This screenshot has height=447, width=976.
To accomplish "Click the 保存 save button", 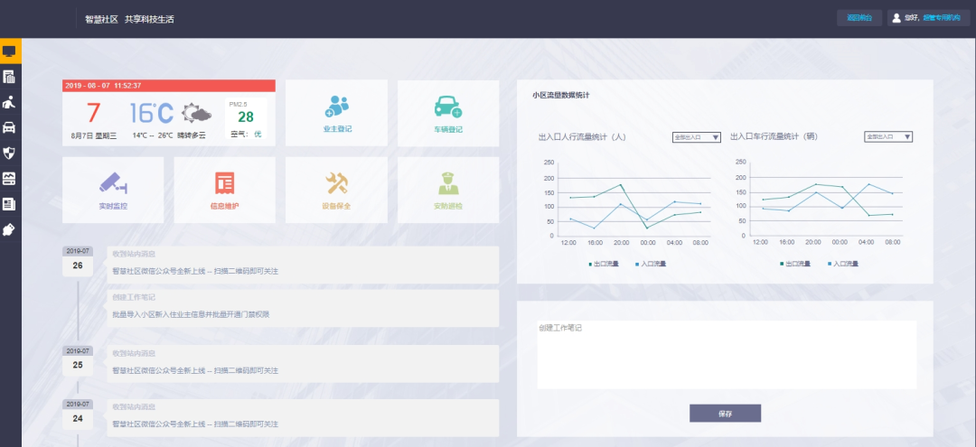I will 725,414.
